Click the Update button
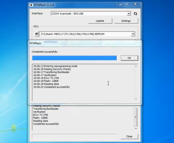This screenshot has width=174, height=143. tap(100, 21)
